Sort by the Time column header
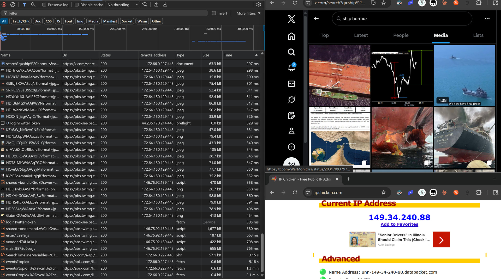Screen dimensions: 501x279 228,55
